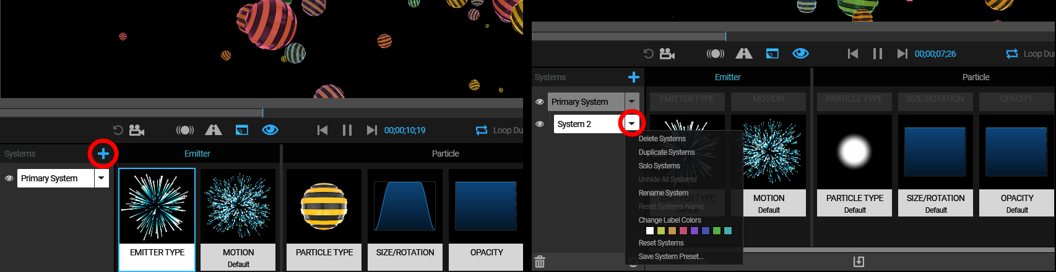Pick the dark blue label color swatch
Image resolution: width=1056 pixels, height=272 pixels.
706,231
